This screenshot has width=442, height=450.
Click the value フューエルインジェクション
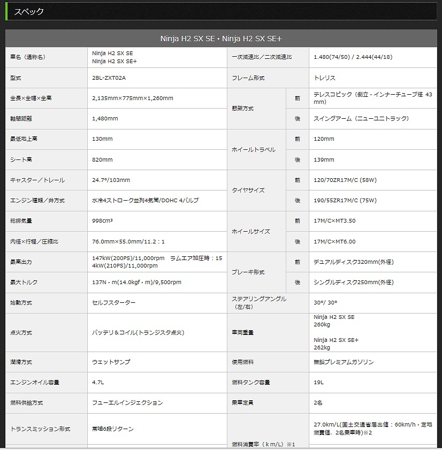127,403
